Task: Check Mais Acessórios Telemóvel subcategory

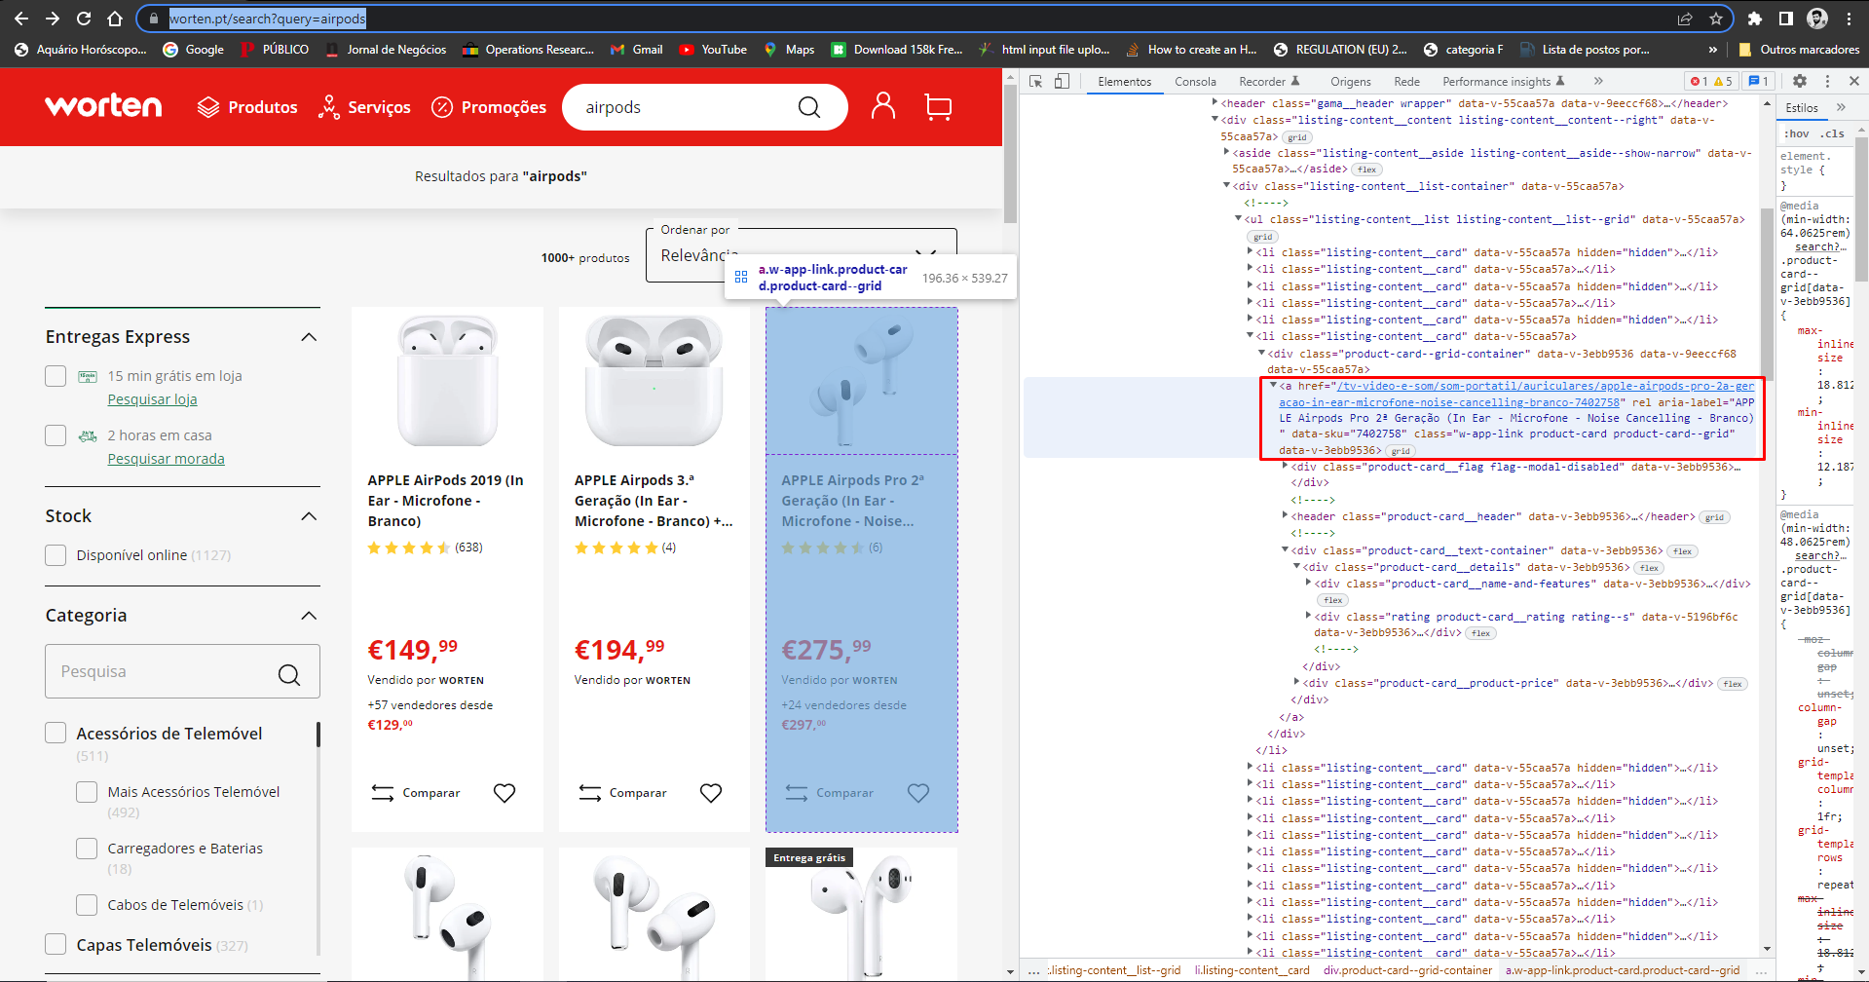Action: click(x=87, y=792)
